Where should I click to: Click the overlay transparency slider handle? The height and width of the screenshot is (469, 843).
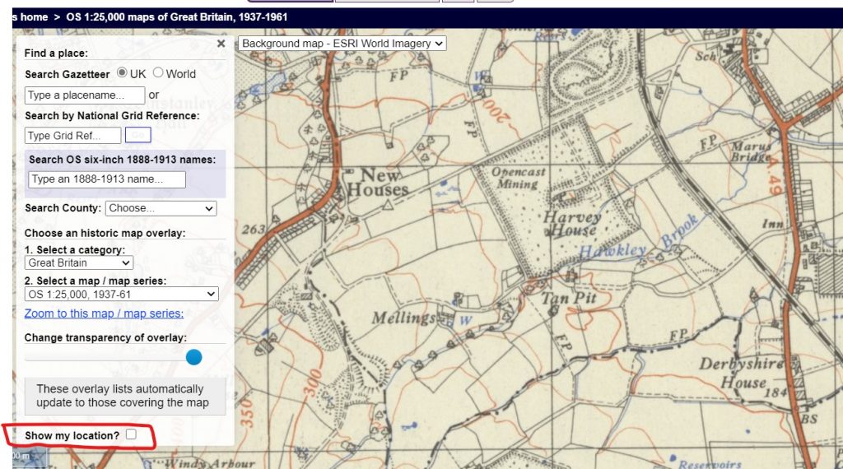[193, 357]
